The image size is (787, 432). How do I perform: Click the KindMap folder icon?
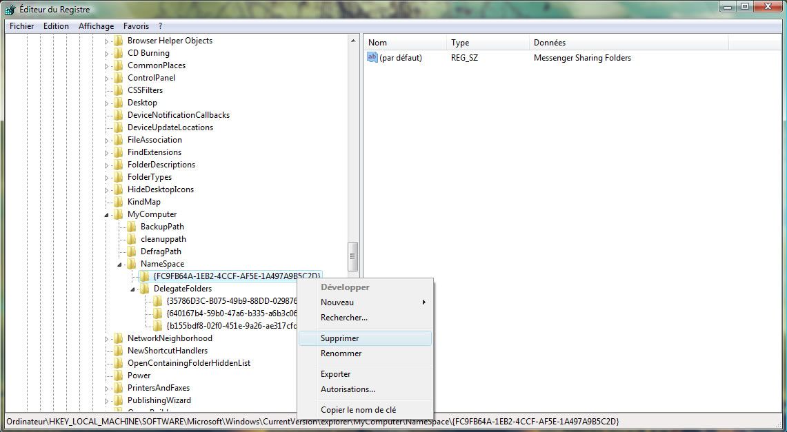[119, 201]
